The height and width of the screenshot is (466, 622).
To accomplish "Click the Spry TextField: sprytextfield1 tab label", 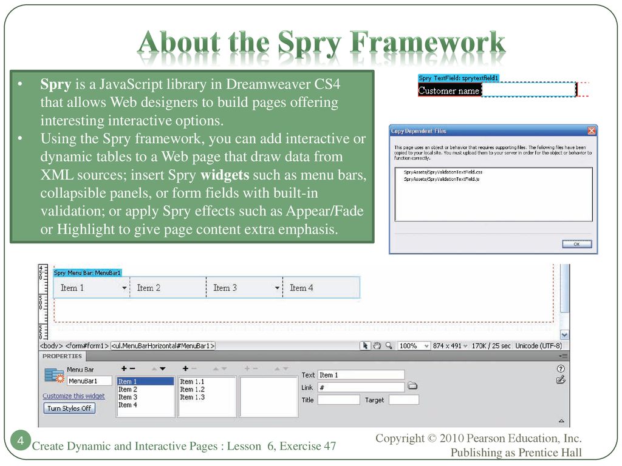I will [x=458, y=78].
